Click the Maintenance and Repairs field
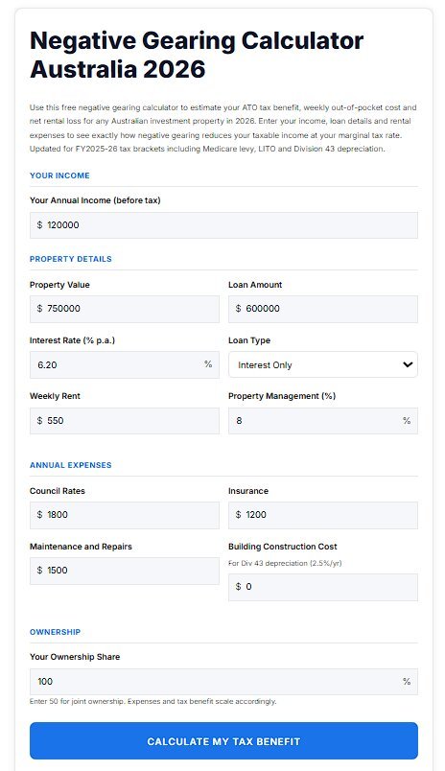The height and width of the screenshot is (771, 445). pyautogui.click(x=125, y=571)
